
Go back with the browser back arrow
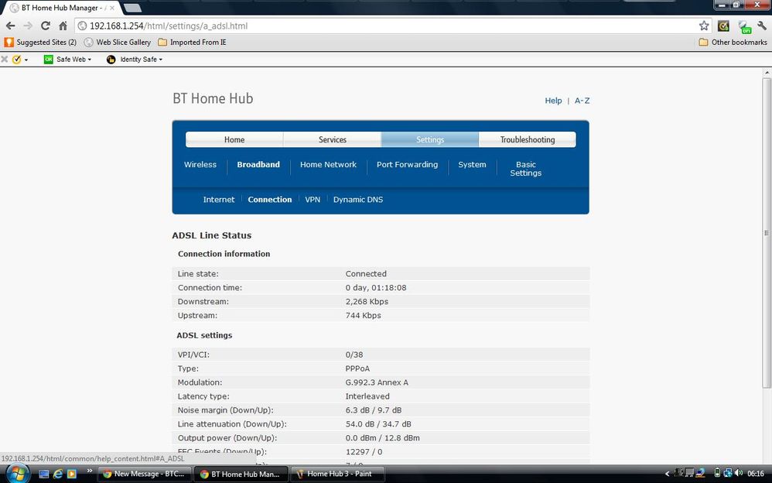click(x=10, y=26)
